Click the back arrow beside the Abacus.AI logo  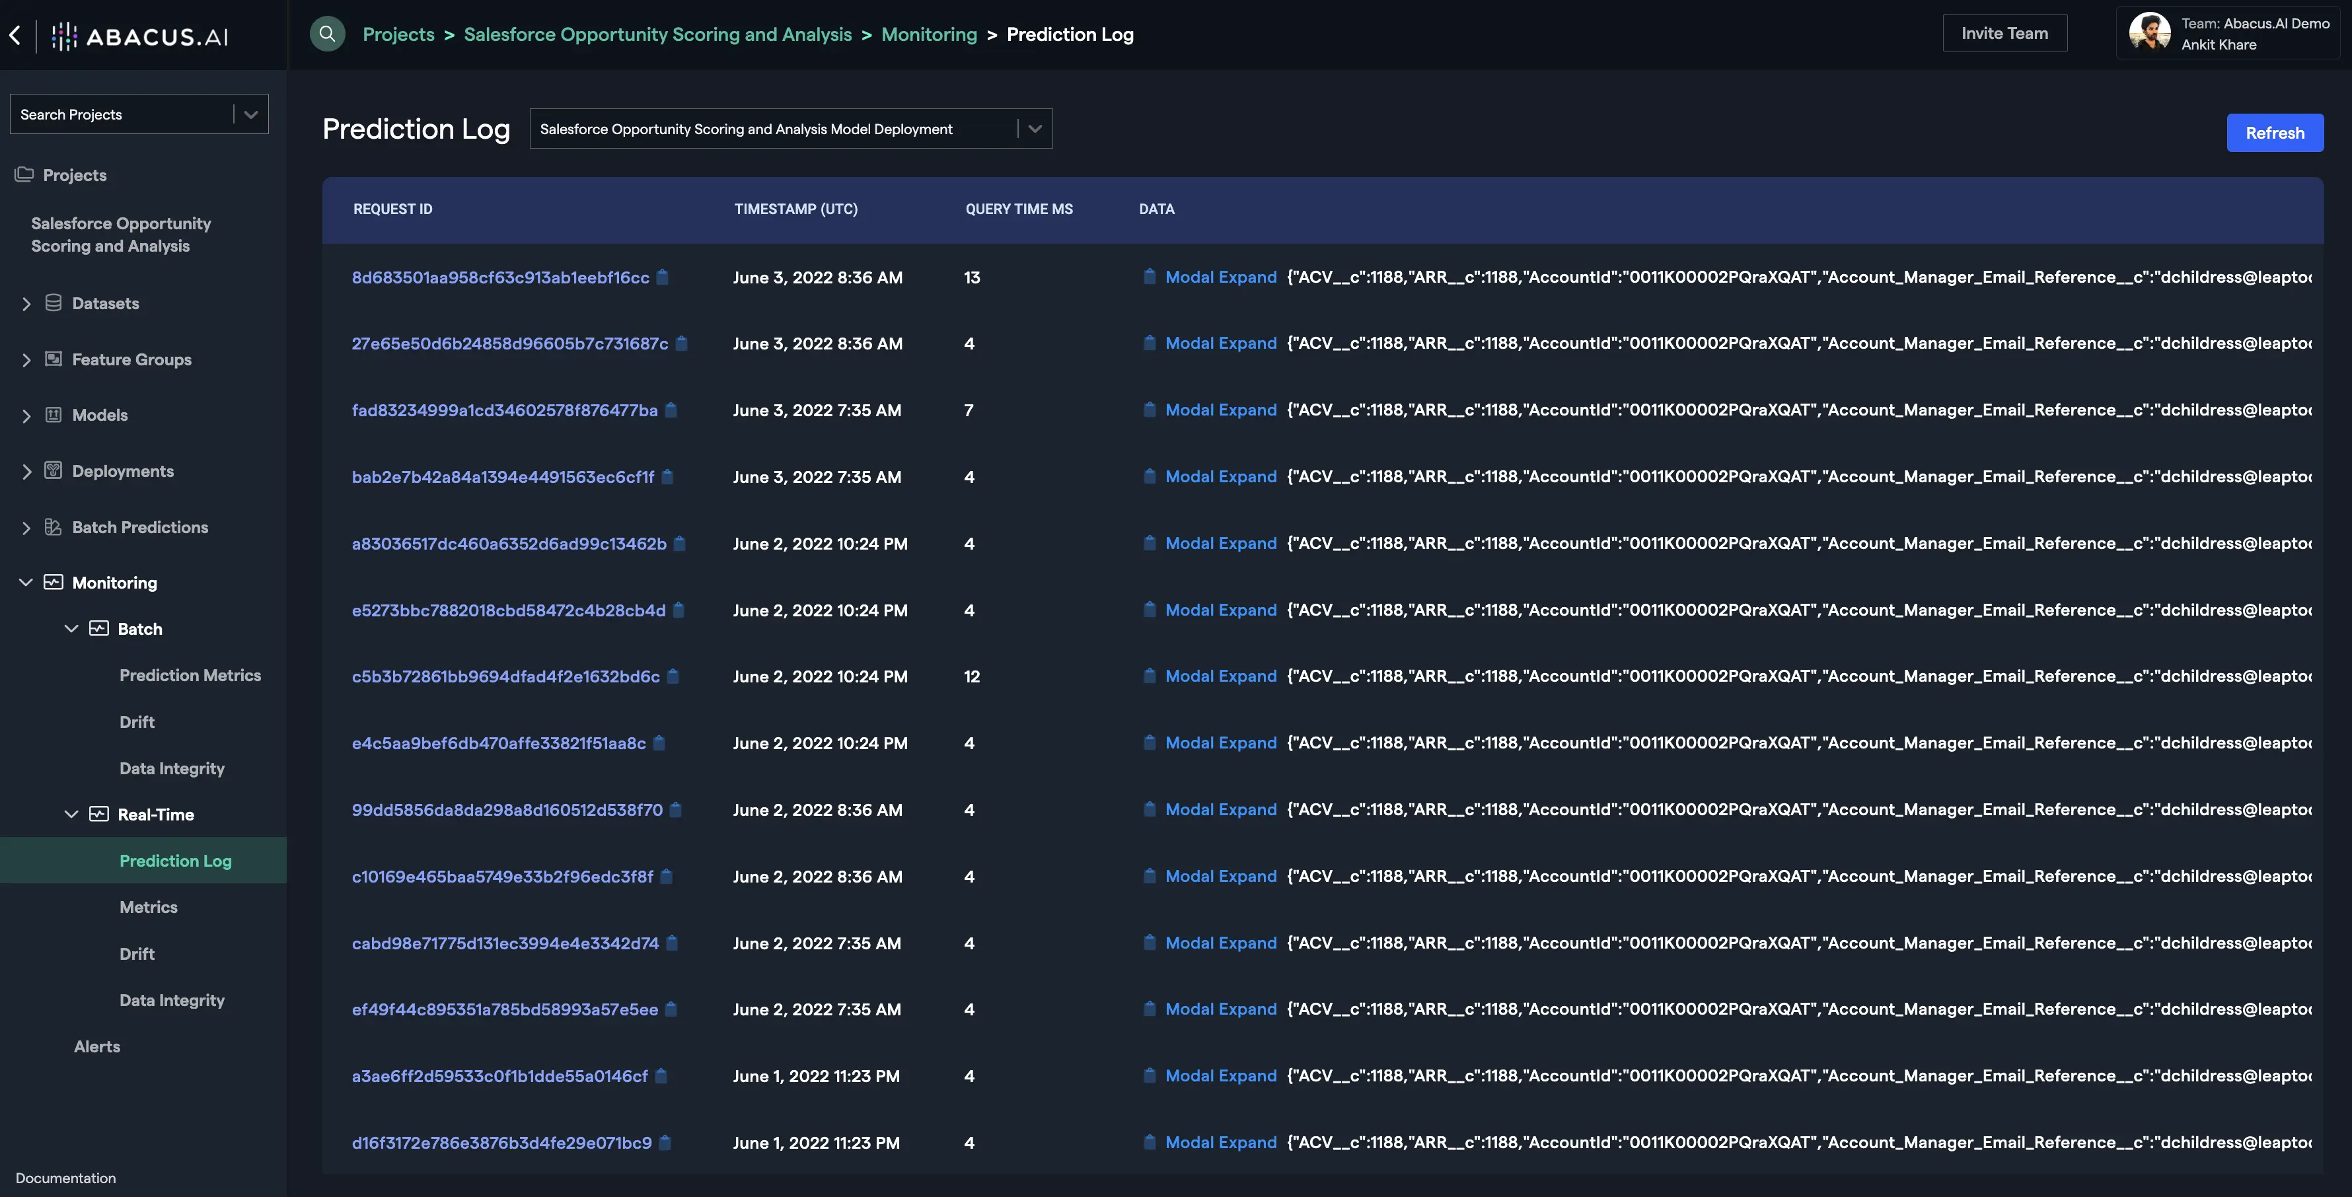15,35
